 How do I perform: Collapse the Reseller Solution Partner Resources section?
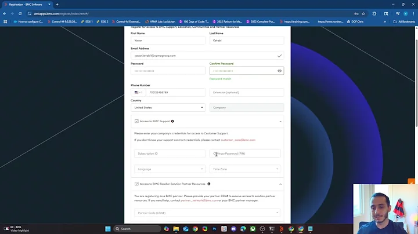pos(280,184)
